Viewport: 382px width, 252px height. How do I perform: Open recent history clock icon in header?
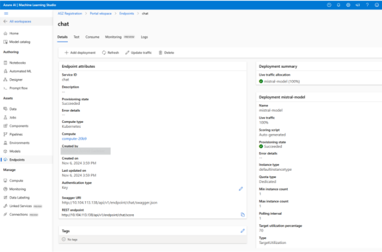[x=329, y=5]
